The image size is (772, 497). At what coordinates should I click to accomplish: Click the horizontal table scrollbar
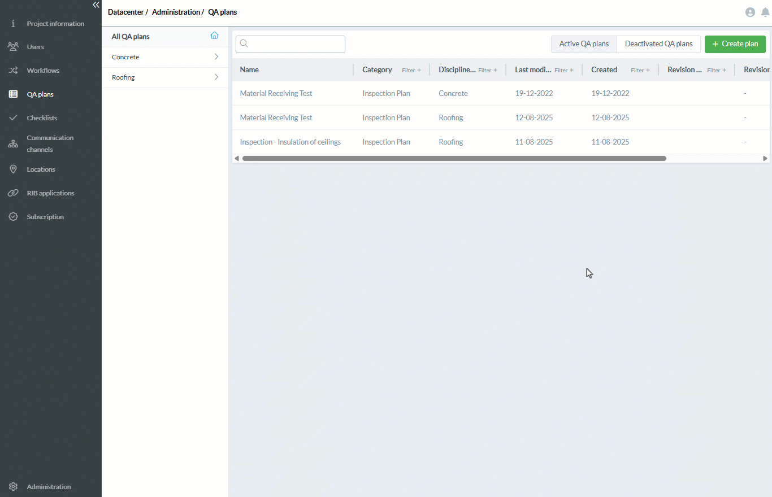click(454, 159)
